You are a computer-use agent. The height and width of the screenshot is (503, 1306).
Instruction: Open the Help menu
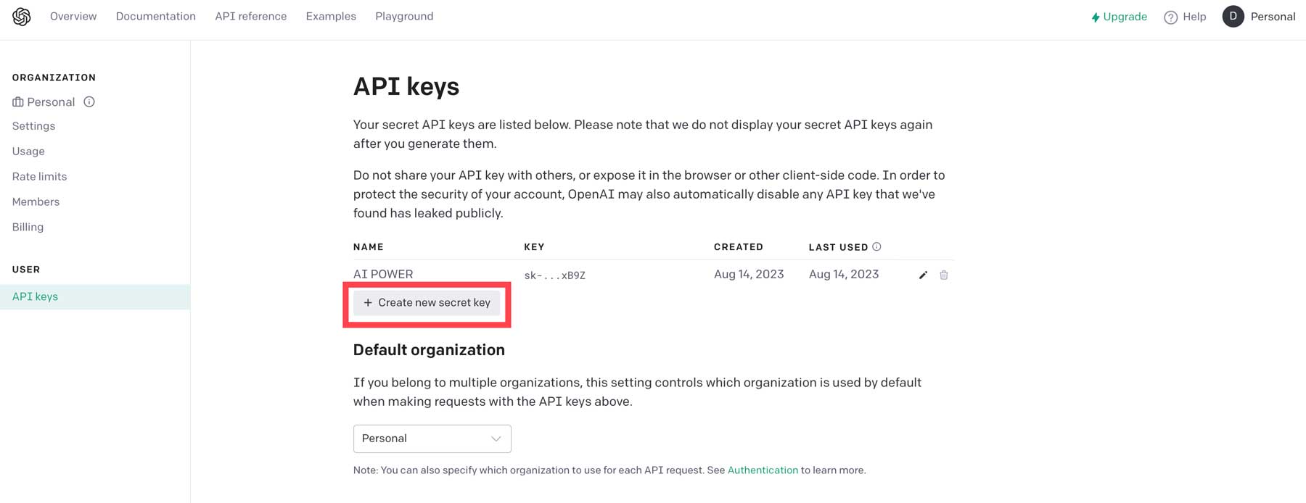click(1186, 16)
